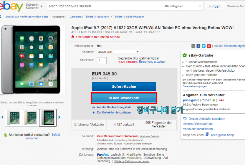Select the space grey iPad thumbnail
The height and width of the screenshot is (165, 245).
point(48,118)
